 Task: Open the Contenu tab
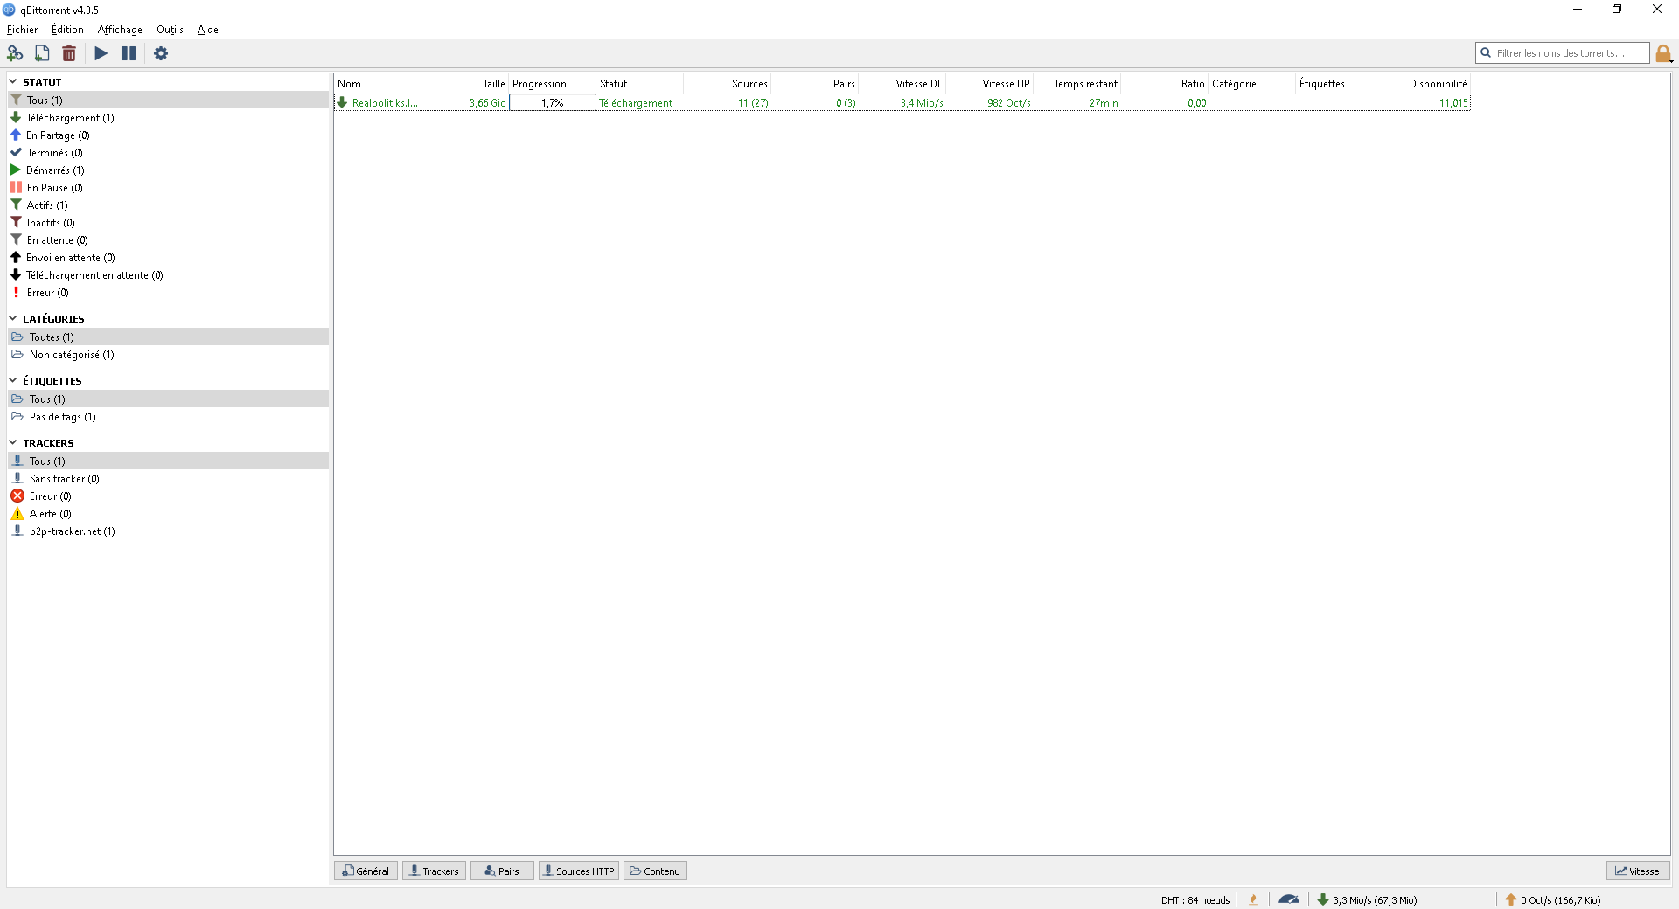[x=655, y=871]
